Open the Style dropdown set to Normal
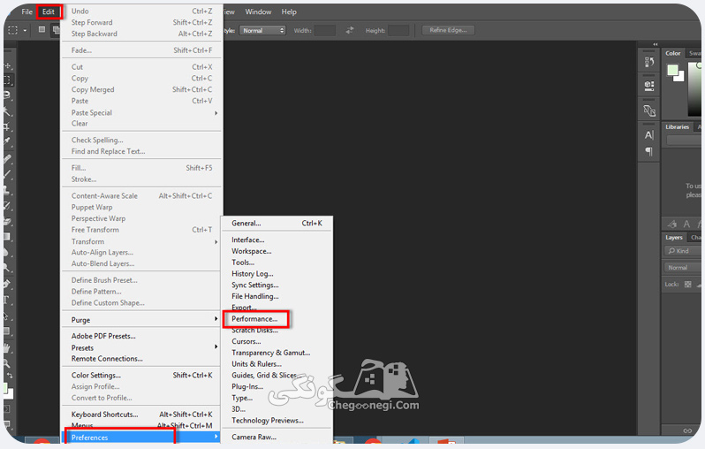Viewport: 705px width, 449px height. tap(262, 30)
